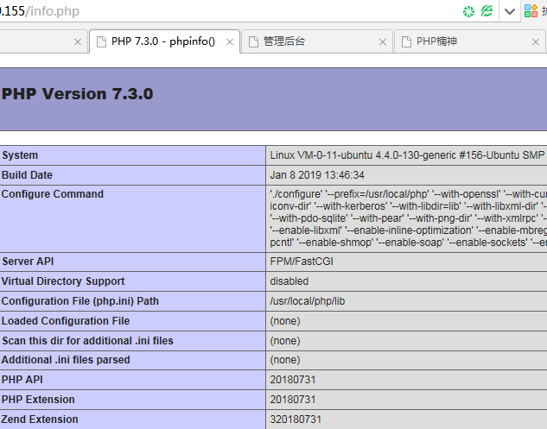547x429 pixels.
Task: Click the colorful extensions grid icon
Action: [x=531, y=11]
